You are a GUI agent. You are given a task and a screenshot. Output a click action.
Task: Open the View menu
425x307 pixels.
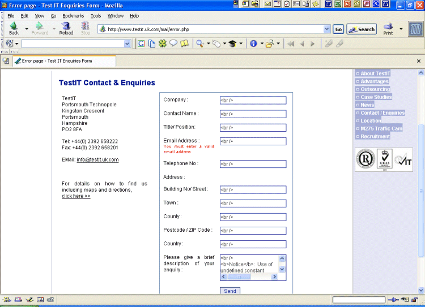[39, 16]
